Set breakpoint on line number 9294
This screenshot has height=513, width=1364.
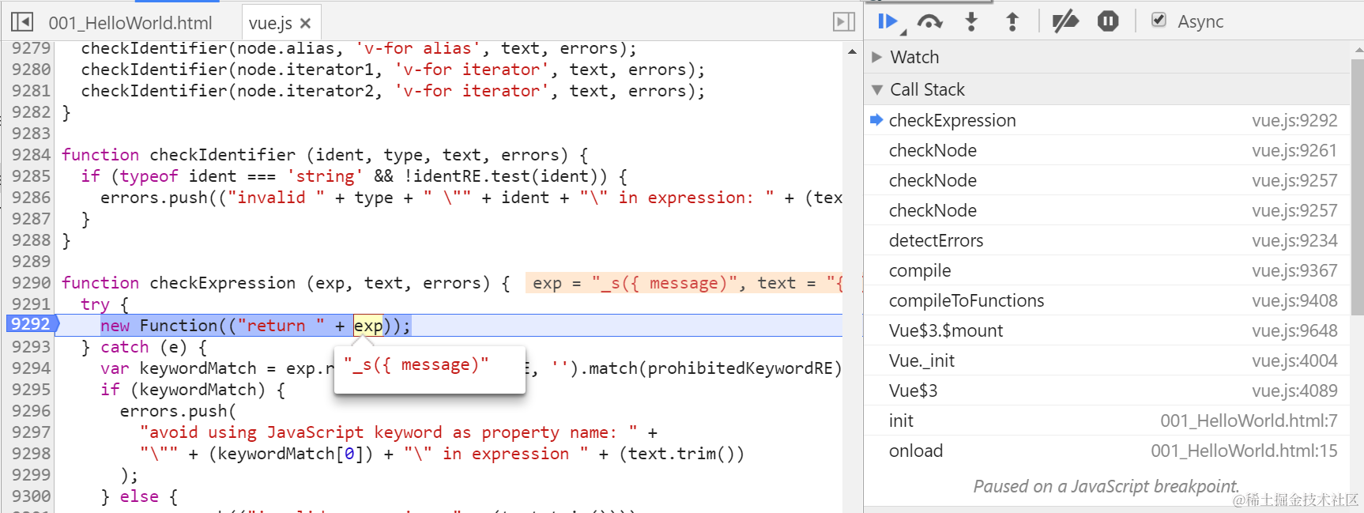[x=31, y=368]
